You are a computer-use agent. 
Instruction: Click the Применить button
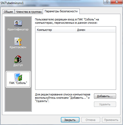pyautogui.click(x=111, y=120)
